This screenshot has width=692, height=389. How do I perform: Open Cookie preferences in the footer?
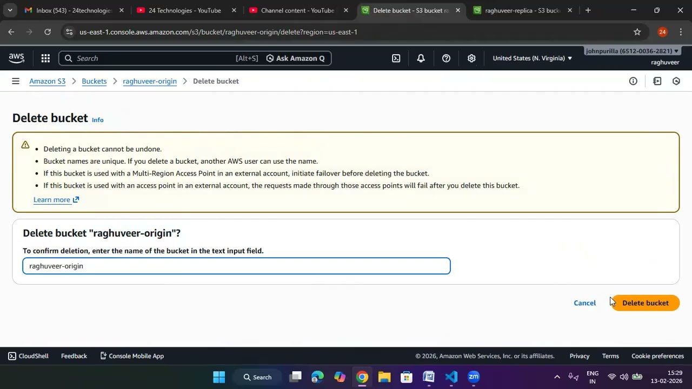pos(657,356)
